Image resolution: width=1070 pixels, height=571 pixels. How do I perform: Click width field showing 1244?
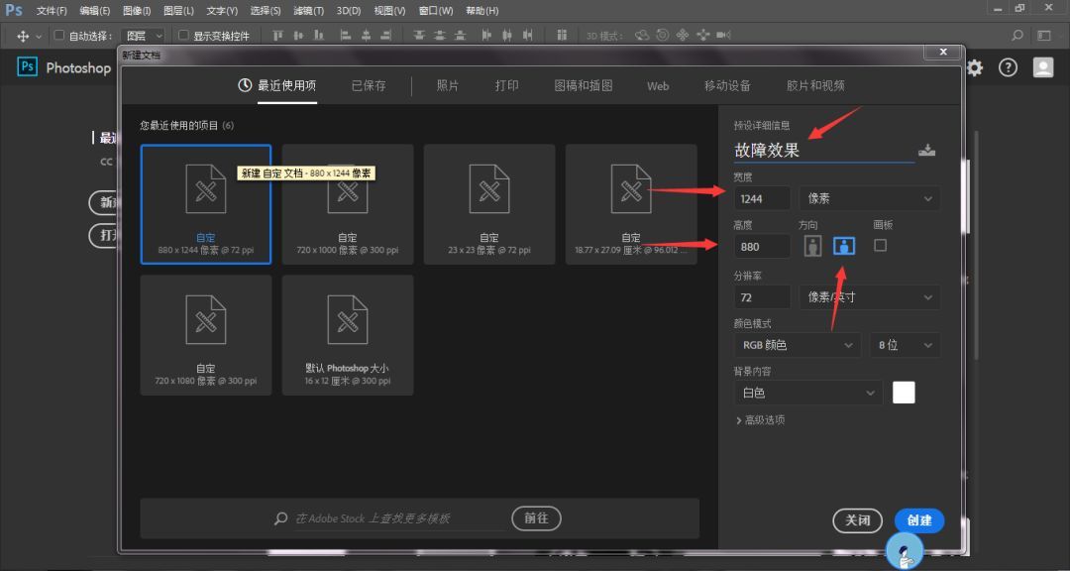[762, 198]
